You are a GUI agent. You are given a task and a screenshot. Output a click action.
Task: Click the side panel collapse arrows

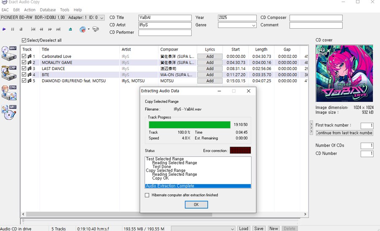pyautogui.click(x=312, y=128)
